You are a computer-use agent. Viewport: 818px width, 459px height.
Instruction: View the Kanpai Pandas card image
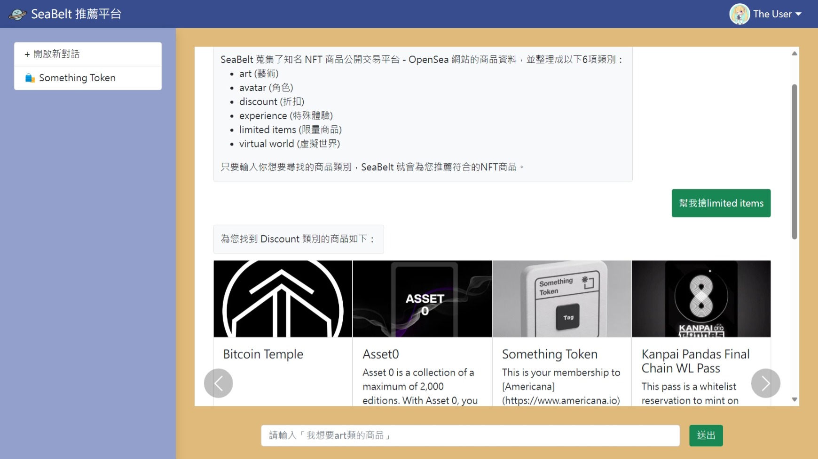701,299
